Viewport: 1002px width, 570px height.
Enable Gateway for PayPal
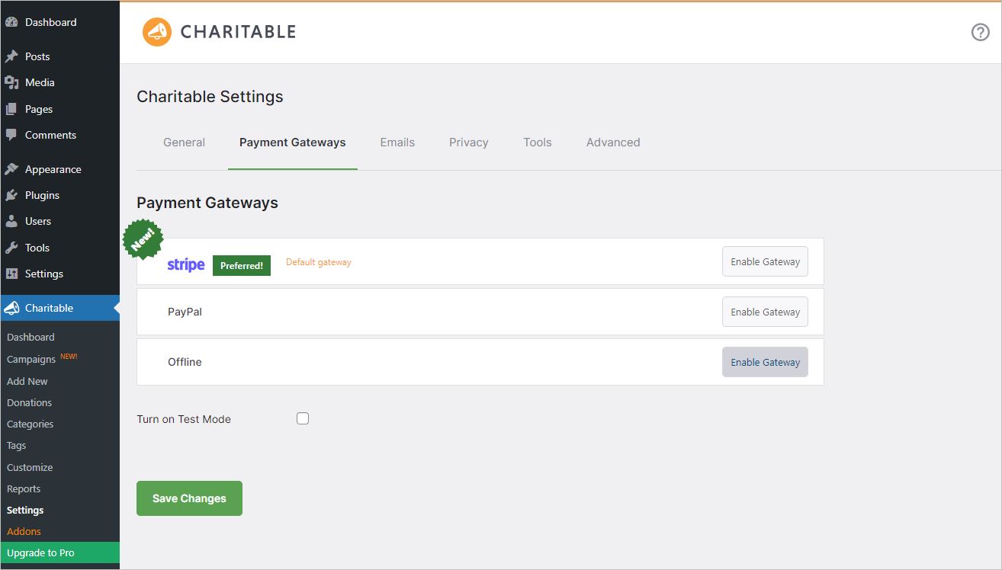coord(764,312)
